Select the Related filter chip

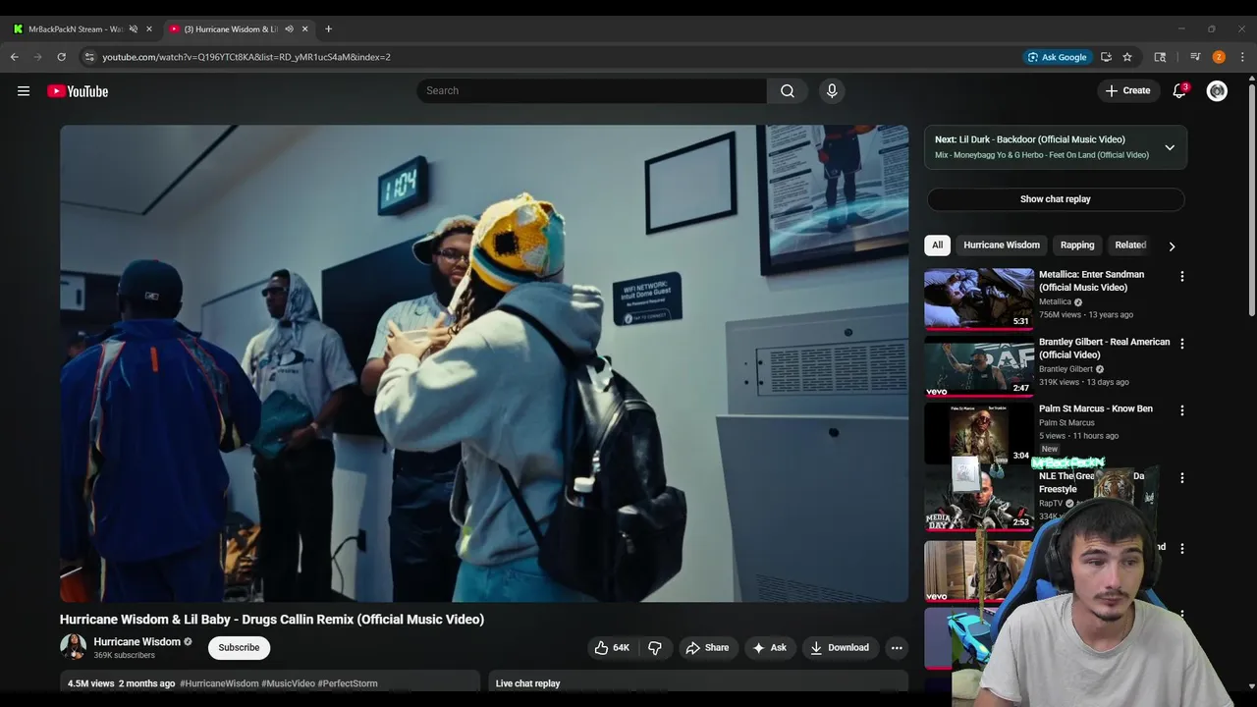(x=1130, y=245)
